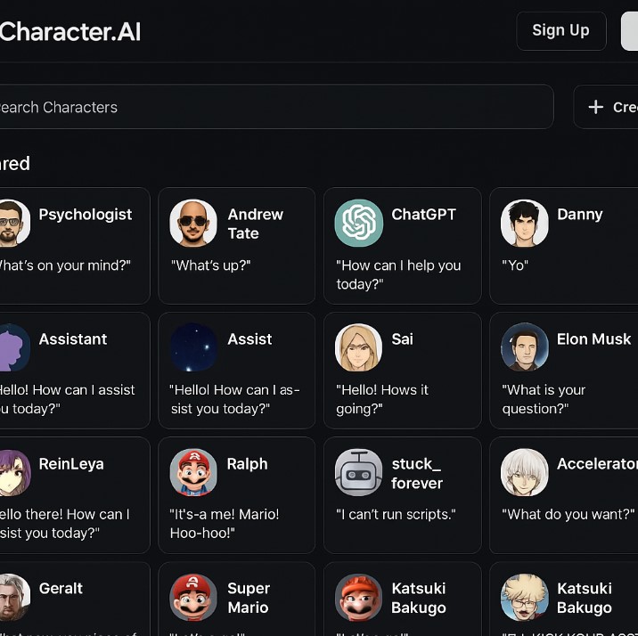The height and width of the screenshot is (636, 638).
Task: Select the Psychologist "on your mind?" greeting
Action: click(66, 265)
